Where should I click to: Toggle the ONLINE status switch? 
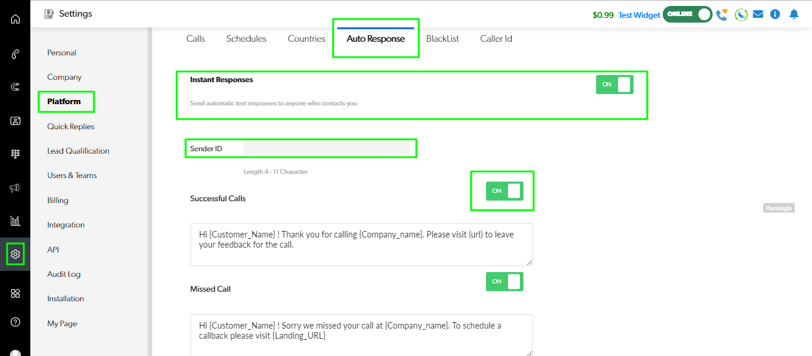coord(687,14)
